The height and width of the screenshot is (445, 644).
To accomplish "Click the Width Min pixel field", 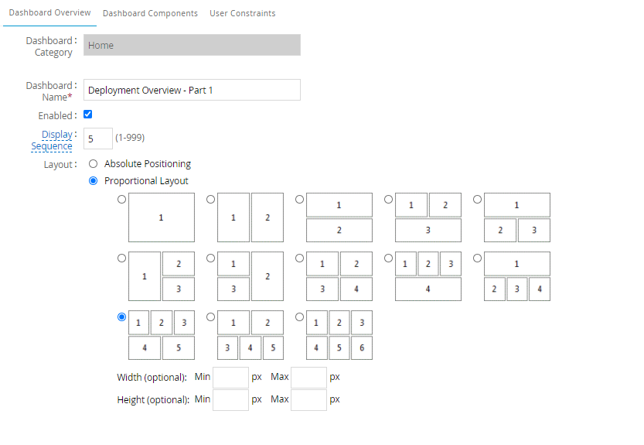I will click(230, 378).
